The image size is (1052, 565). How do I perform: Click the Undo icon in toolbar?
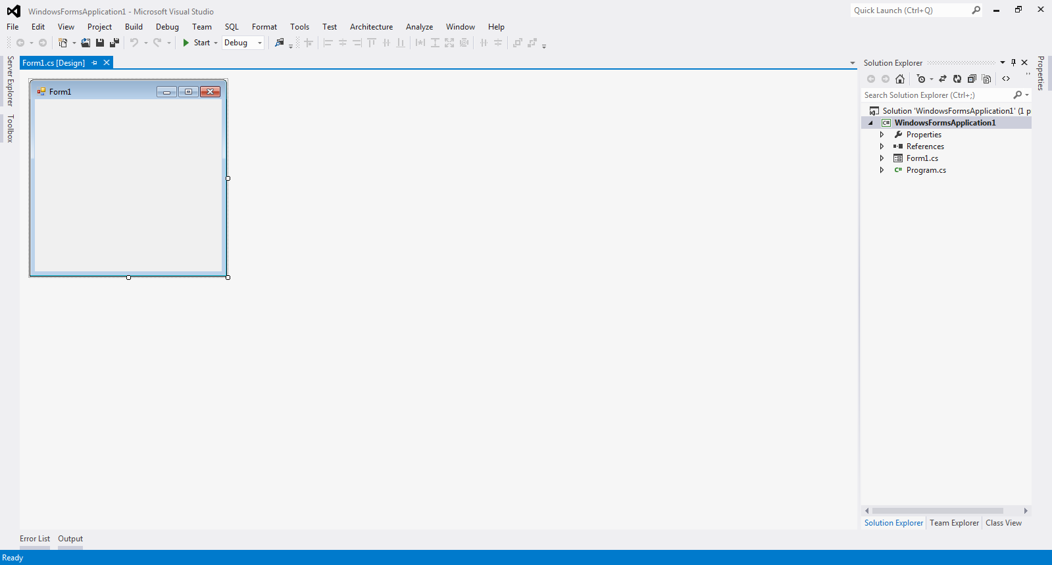pos(134,43)
